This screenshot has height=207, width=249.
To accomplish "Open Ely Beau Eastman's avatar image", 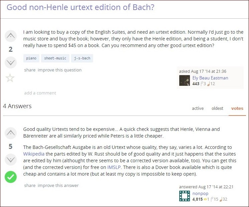I will click(x=185, y=80).
